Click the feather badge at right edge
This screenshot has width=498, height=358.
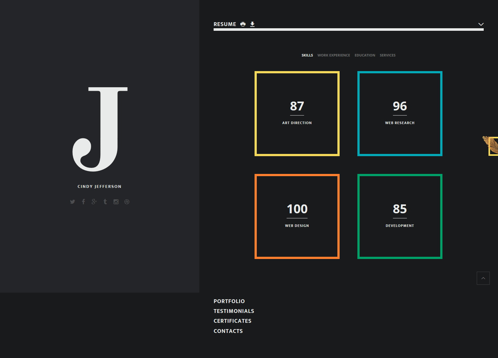pyautogui.click(x=491, y=146)
